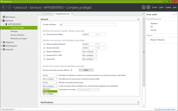The width and height of the screenshot is (178, 111).
Task: Close the Propriétés pour ab tab
Action: [x=72, y=14]
